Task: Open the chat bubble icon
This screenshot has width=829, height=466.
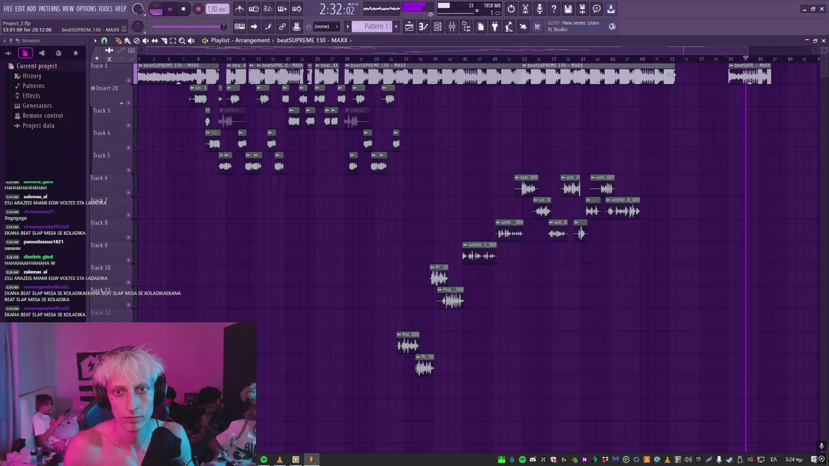Action: click(596, 9)
